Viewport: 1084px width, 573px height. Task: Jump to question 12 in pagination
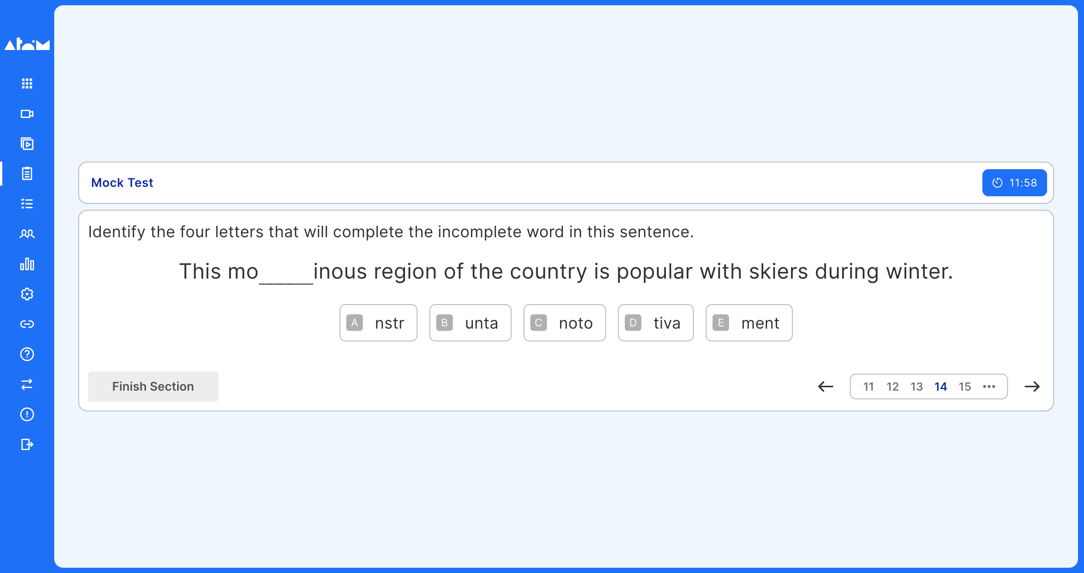tap(892, 387)
